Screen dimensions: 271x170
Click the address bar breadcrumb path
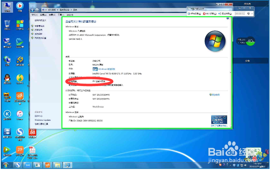point(114,10)
